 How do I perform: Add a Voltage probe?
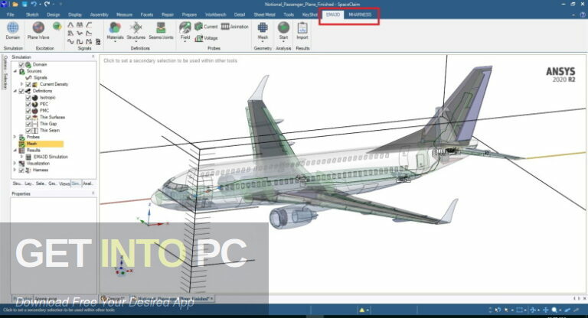click(x=206, y=37)
